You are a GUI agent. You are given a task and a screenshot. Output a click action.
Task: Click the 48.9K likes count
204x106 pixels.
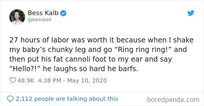click(26, 80)
